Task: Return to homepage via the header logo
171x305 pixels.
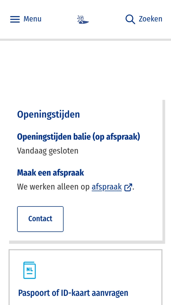Action: click(x=83, y=19)
